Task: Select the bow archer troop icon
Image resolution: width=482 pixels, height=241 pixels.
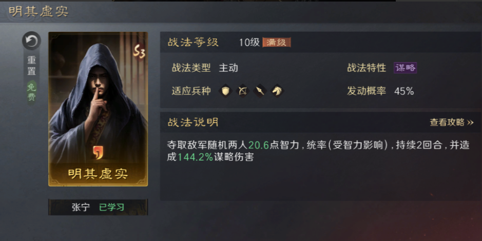Action: click(242, 91)
